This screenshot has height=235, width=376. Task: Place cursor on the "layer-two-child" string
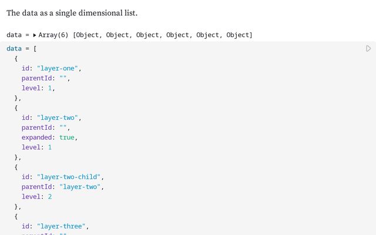pos(70,177)
